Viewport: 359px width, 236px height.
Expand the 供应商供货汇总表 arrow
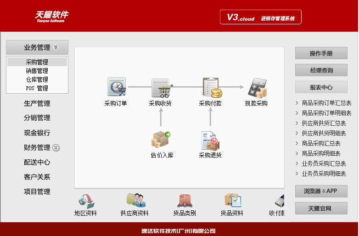297,123
